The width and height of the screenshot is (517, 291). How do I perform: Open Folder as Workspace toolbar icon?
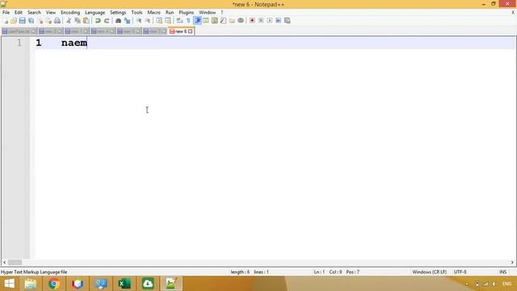pyautogui.click(x=232, y=20)
